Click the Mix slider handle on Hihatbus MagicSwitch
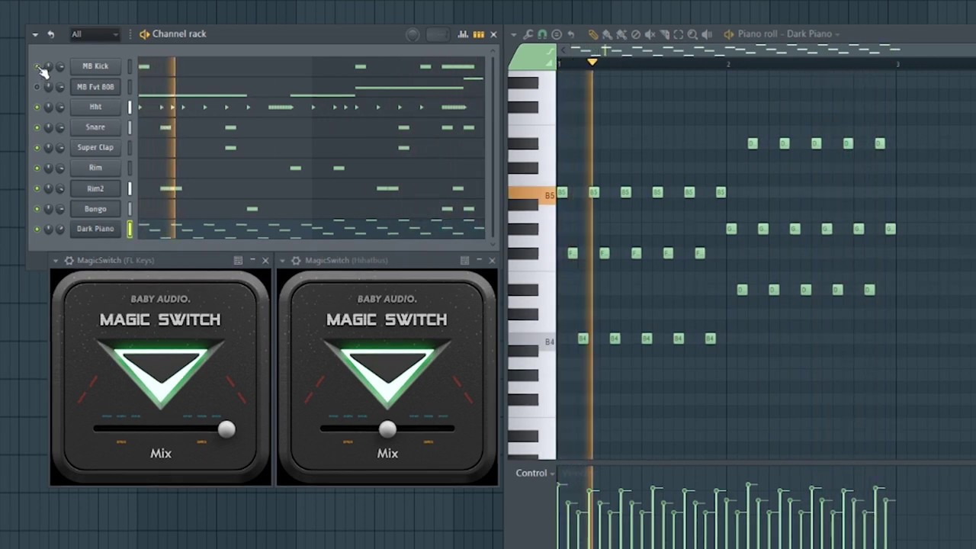 pos(387,429)
